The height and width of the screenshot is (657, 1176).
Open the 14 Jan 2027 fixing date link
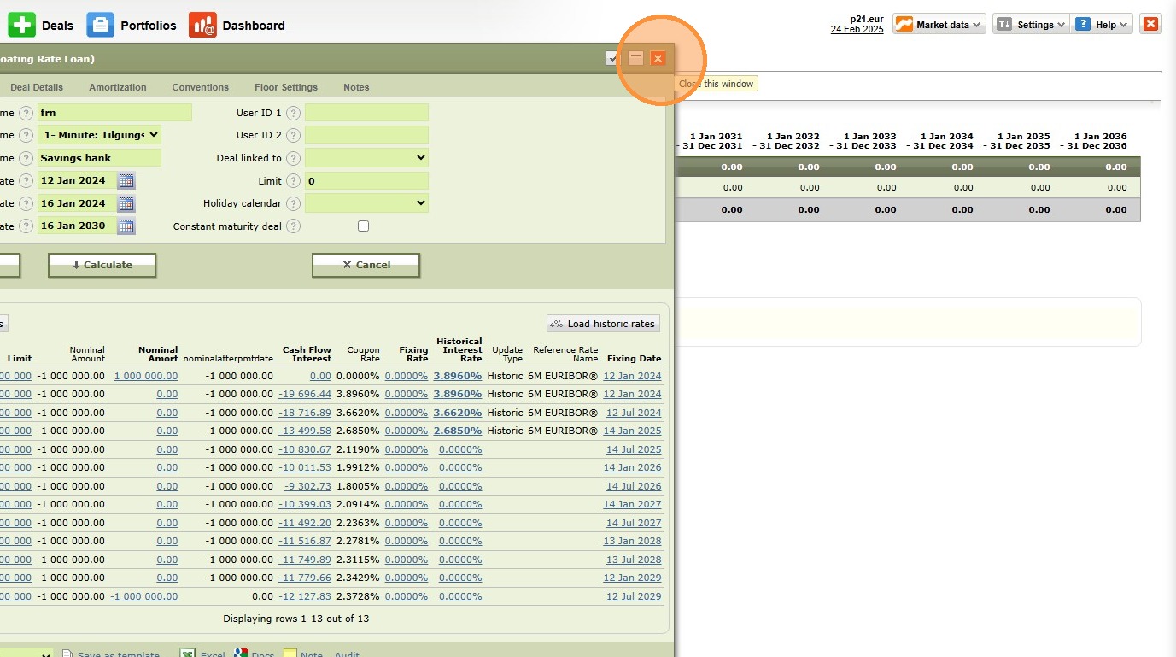point(633,504)
